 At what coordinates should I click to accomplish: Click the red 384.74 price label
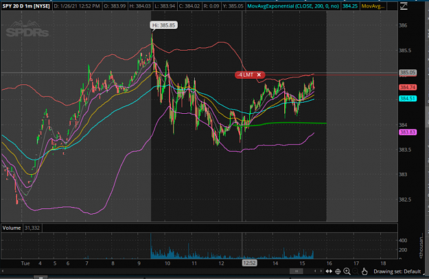(x=408, y=88)
